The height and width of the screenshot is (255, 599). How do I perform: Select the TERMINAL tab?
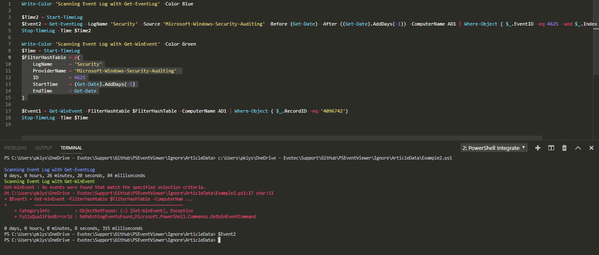click(x=71, y=148)
